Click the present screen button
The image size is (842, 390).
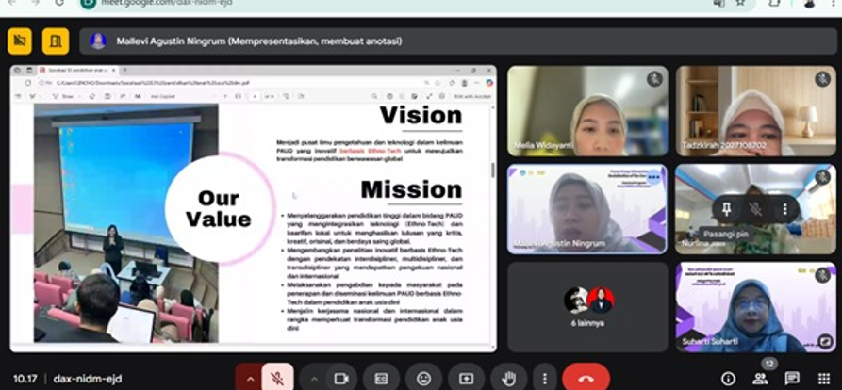(466, 378)
